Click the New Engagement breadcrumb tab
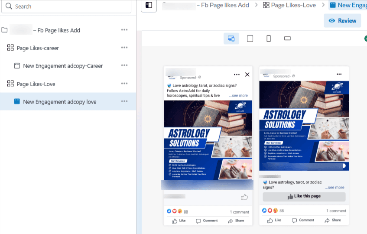The image size is (367, 234). [x=348, y=5]
